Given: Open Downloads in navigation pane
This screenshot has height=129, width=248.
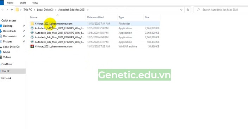Looking at the screenshot, I should tap(10, 31).
